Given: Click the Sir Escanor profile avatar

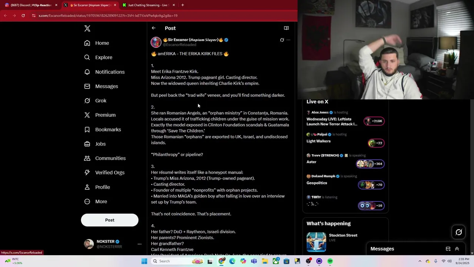Looking at the screenshot, I should [156, 42].
